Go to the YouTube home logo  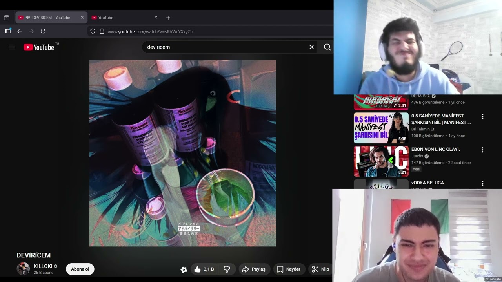click(x=39, y=47)
